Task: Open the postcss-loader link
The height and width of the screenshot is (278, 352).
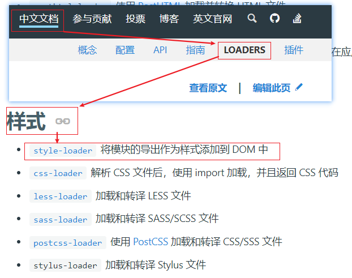Action: pyautogui.click(x=68, y=242)
